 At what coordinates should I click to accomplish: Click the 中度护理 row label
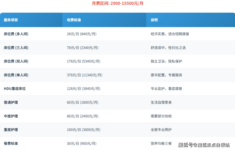coord(11,116)
